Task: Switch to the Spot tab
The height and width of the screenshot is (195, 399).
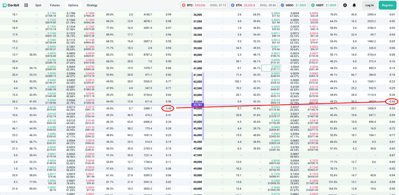Action: point(38,5)
